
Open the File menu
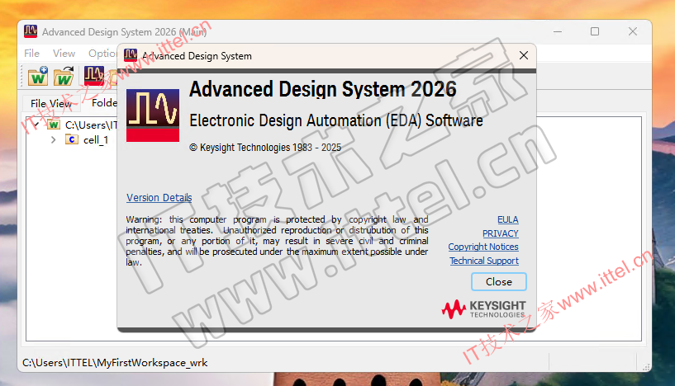pos(31,53)
